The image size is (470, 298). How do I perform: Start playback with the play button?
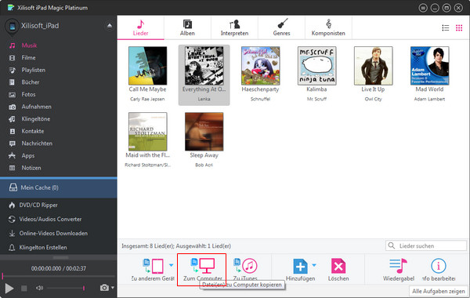tap(9, 289)
